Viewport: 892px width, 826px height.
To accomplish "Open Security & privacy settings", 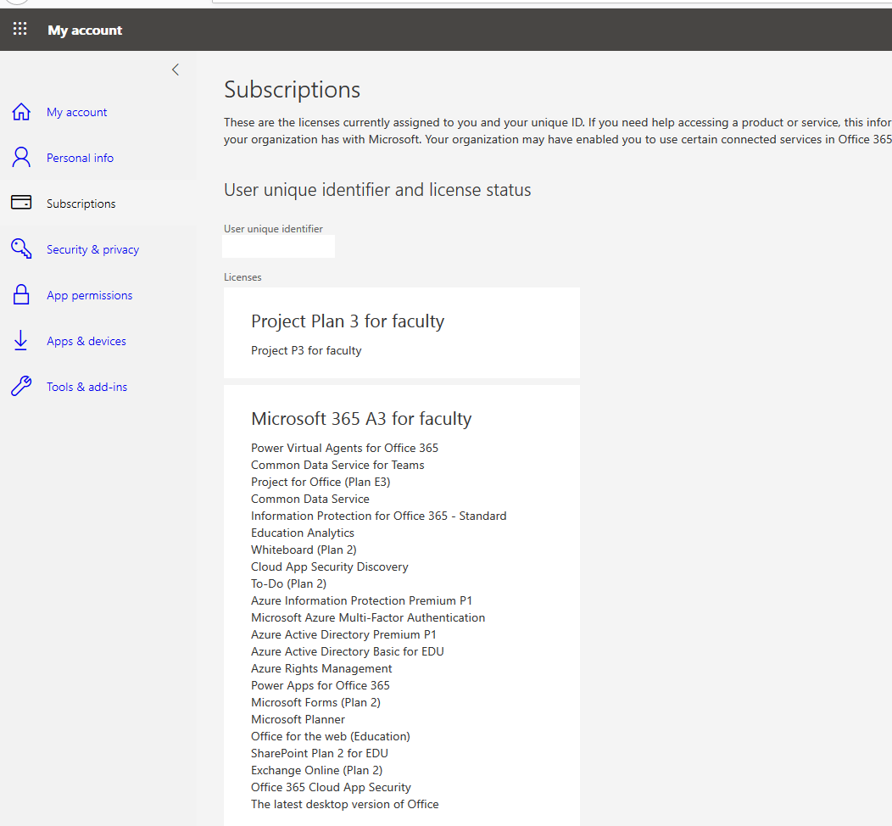I will pyautogui.click(x=92, y=249).
